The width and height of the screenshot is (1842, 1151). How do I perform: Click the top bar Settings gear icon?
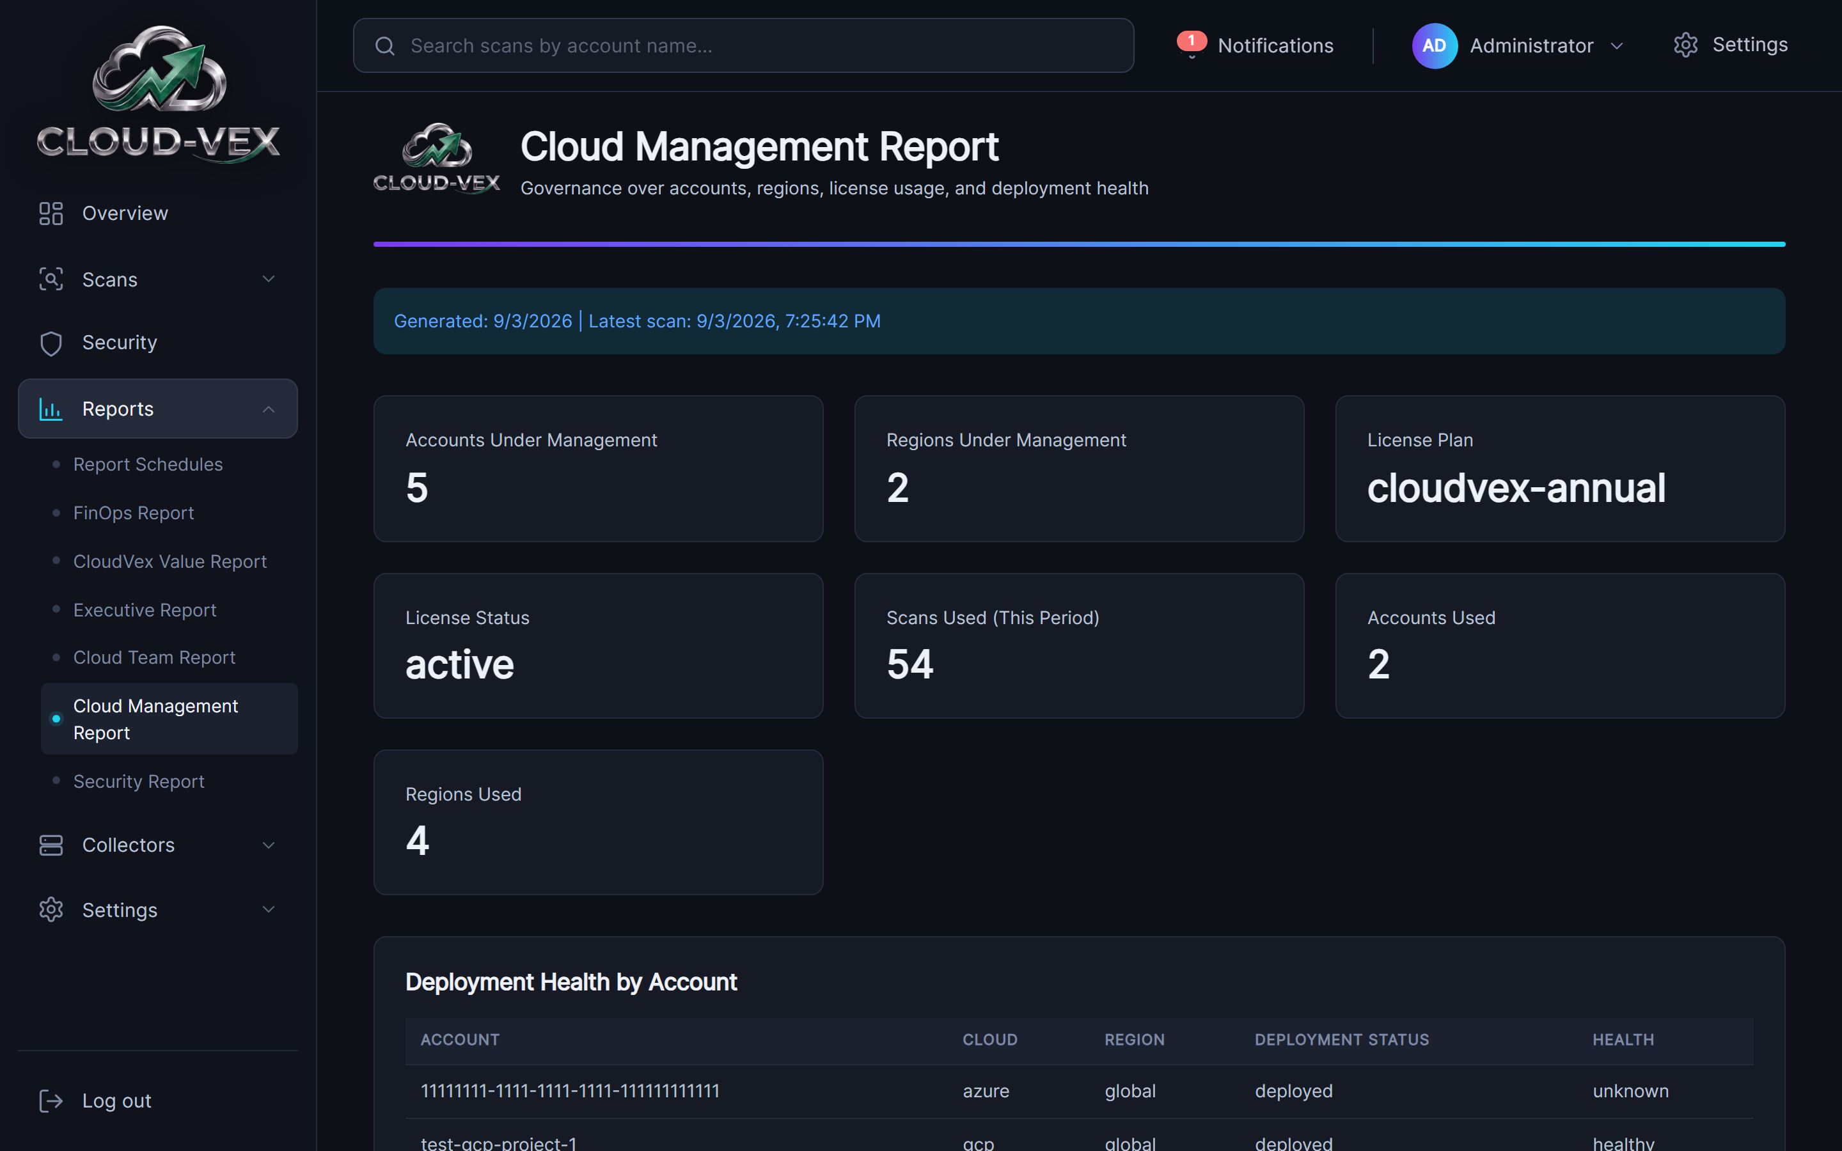pyautogui.click(x=1685, y=45)
